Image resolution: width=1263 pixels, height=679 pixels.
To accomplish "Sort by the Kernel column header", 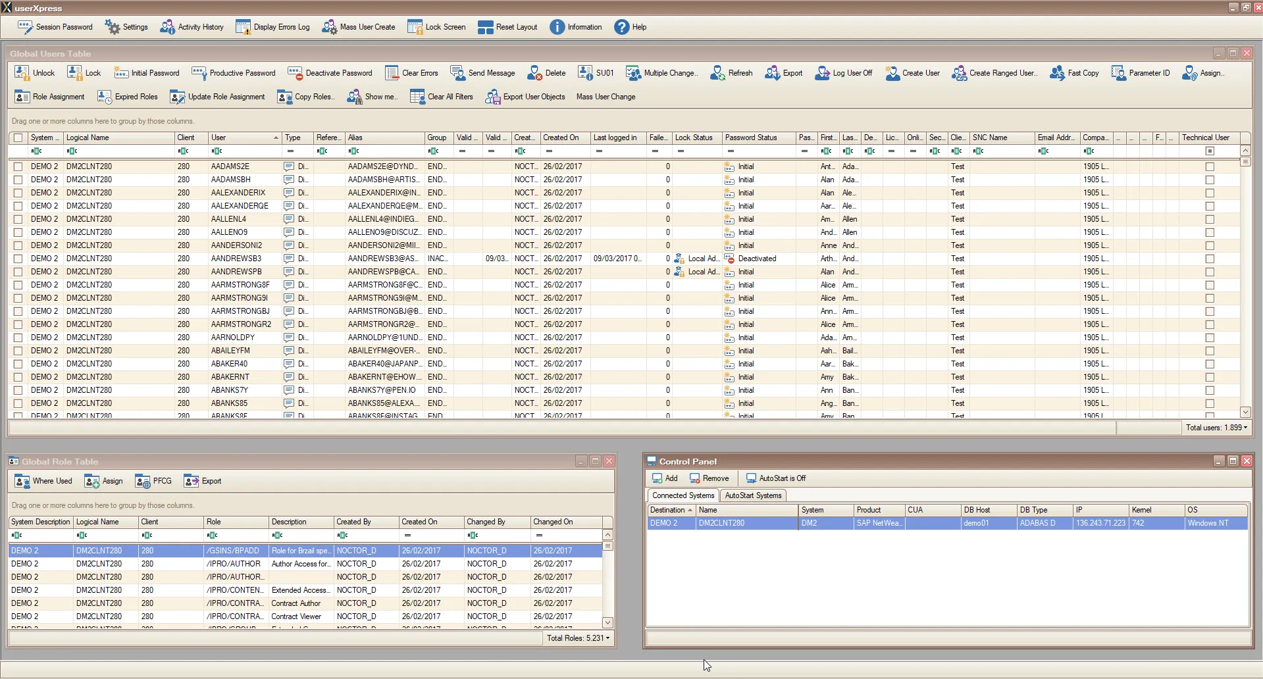I will point(1156,510).
